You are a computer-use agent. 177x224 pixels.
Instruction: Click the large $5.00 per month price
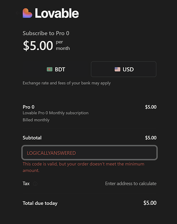click(x=46, y=45)
